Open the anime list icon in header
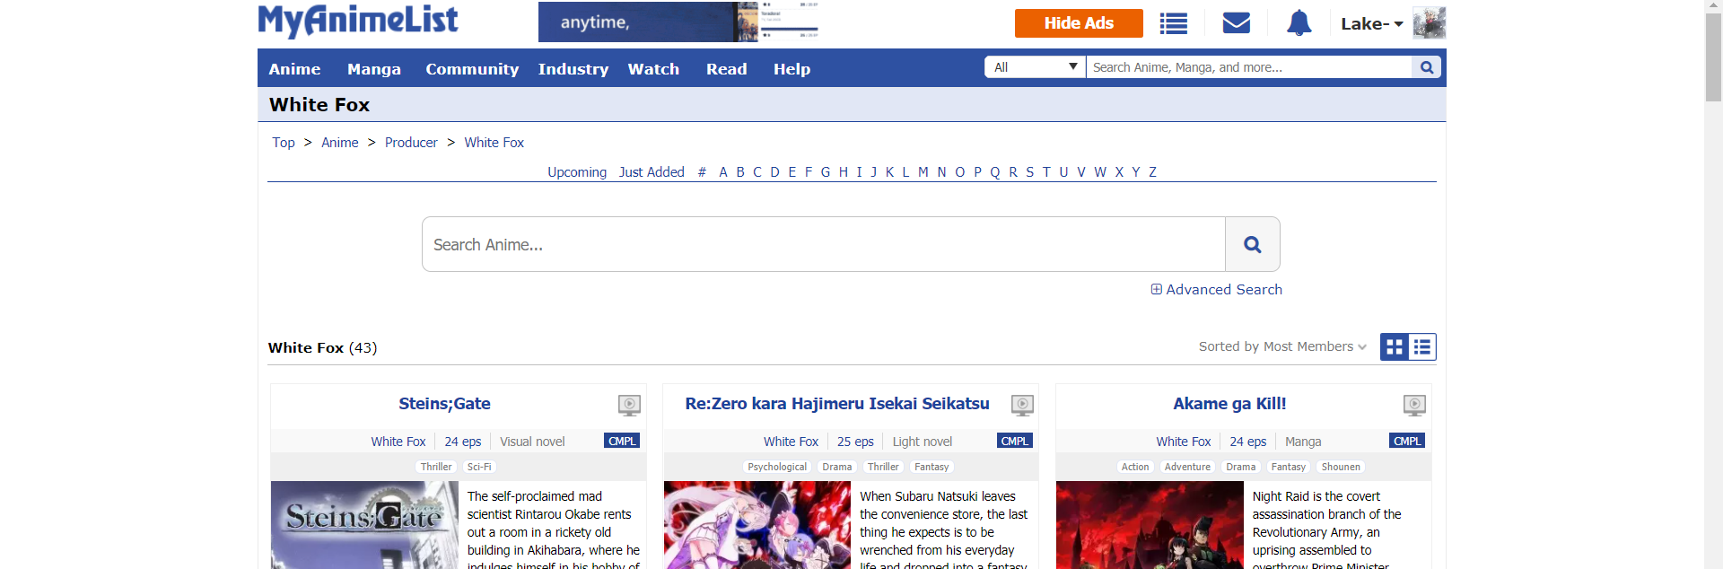Viewport: 1723px width, 569px height. (x=1173, y=23)
